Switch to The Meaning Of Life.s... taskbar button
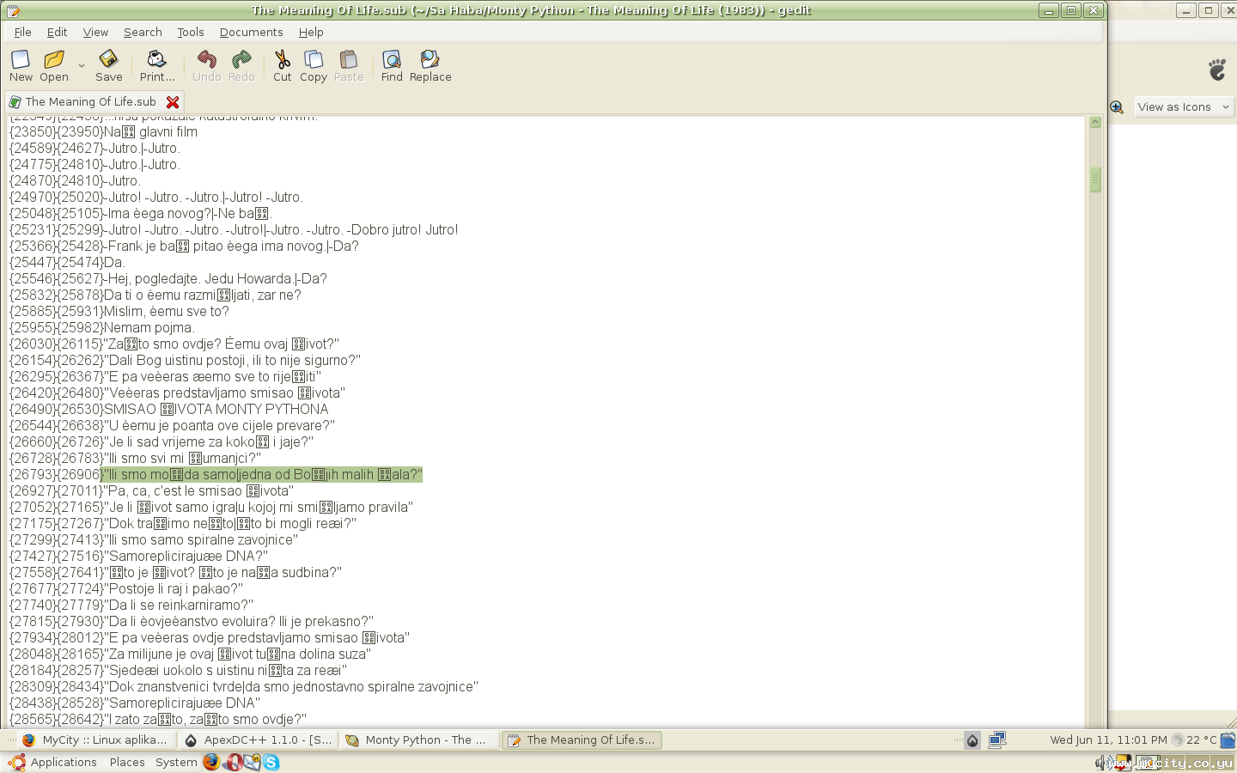1237x773 pixels. pos(582,740)
